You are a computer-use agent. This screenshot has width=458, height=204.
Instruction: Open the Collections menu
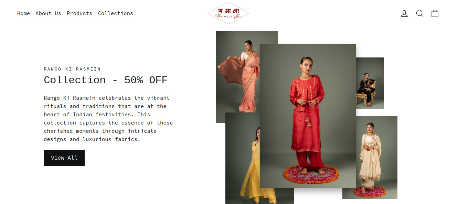tap(116, 13)
